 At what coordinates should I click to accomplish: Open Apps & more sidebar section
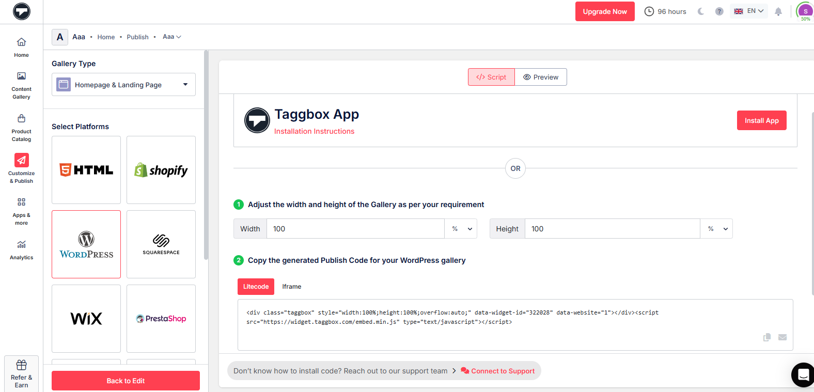coord(21,211)
